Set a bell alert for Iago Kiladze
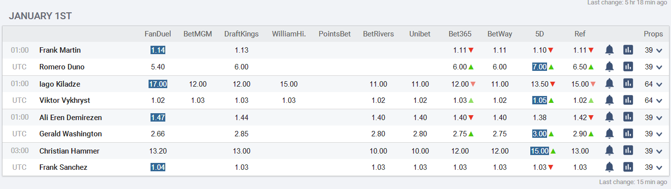The height and width of the screenshot is (189, 671). (610, 84)
